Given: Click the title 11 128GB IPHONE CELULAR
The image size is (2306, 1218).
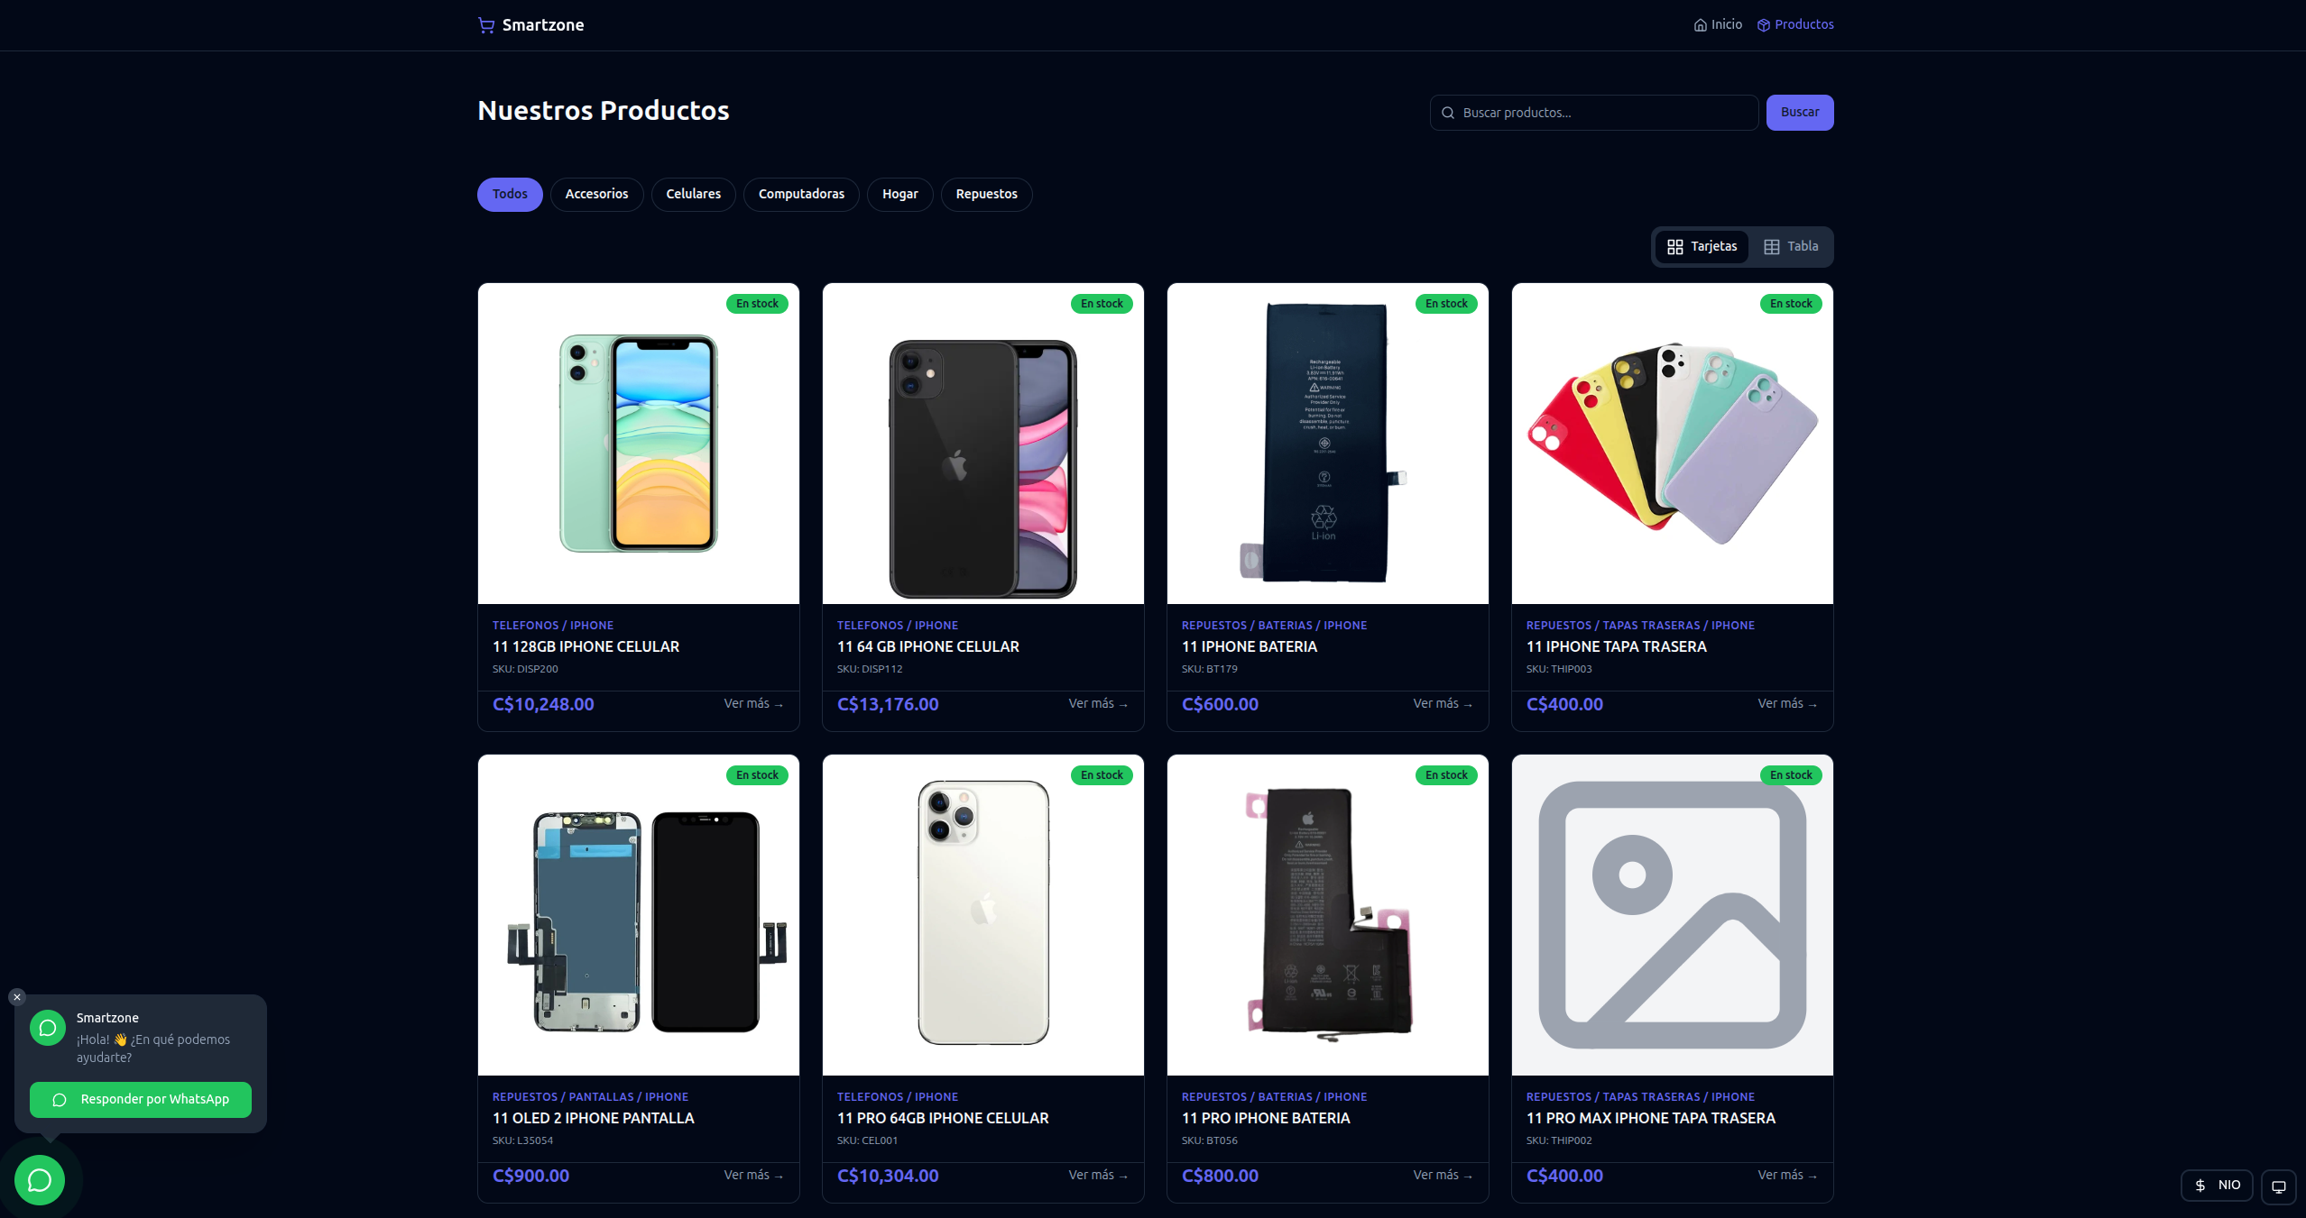Looking at the screenshot, I should 586,647.
